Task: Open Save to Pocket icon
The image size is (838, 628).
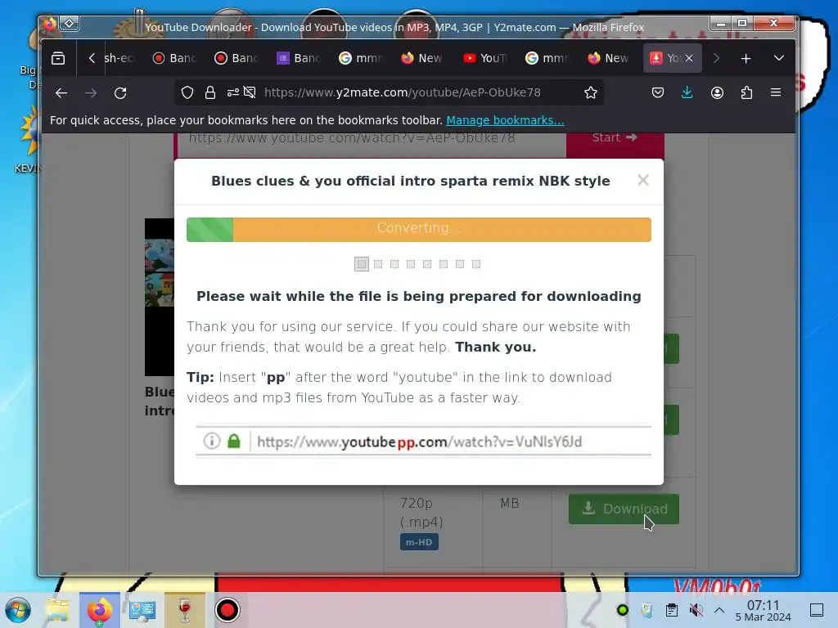Action: point(657,93)
